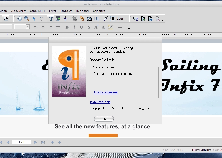Image resolution: width=222 pixels, height=158 pixels.
Task: Click the Infix Professional logo image
Action: click(69, 72)
